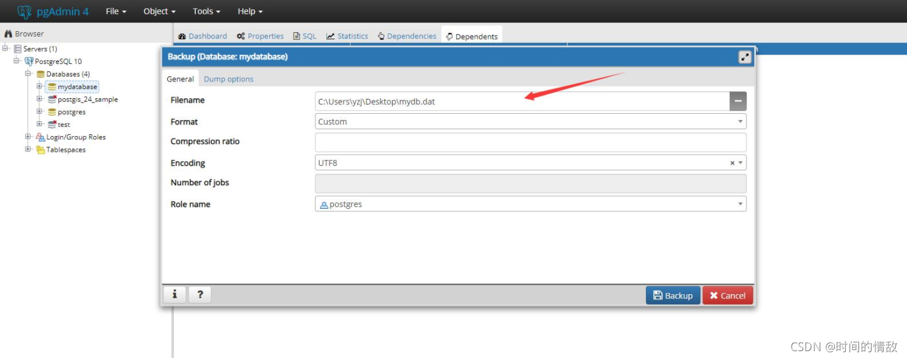Image resolution: width=907 pixels, height=358 pixels.
Task: Collapse the Databases (4) node
Action: 28,73
